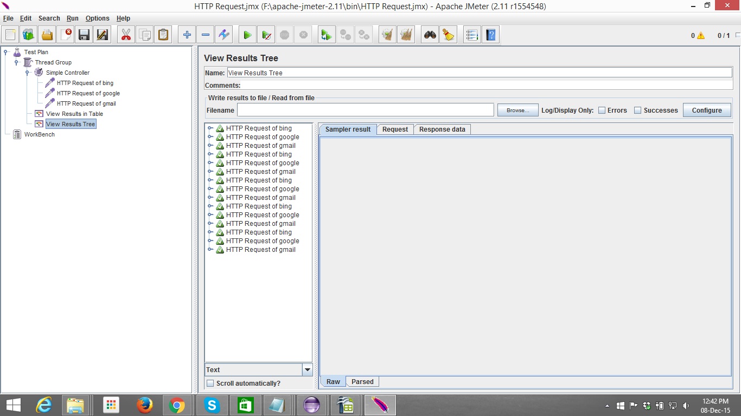Open the Templates toolbar icon

pyautogui.click(x=29, y=35)
